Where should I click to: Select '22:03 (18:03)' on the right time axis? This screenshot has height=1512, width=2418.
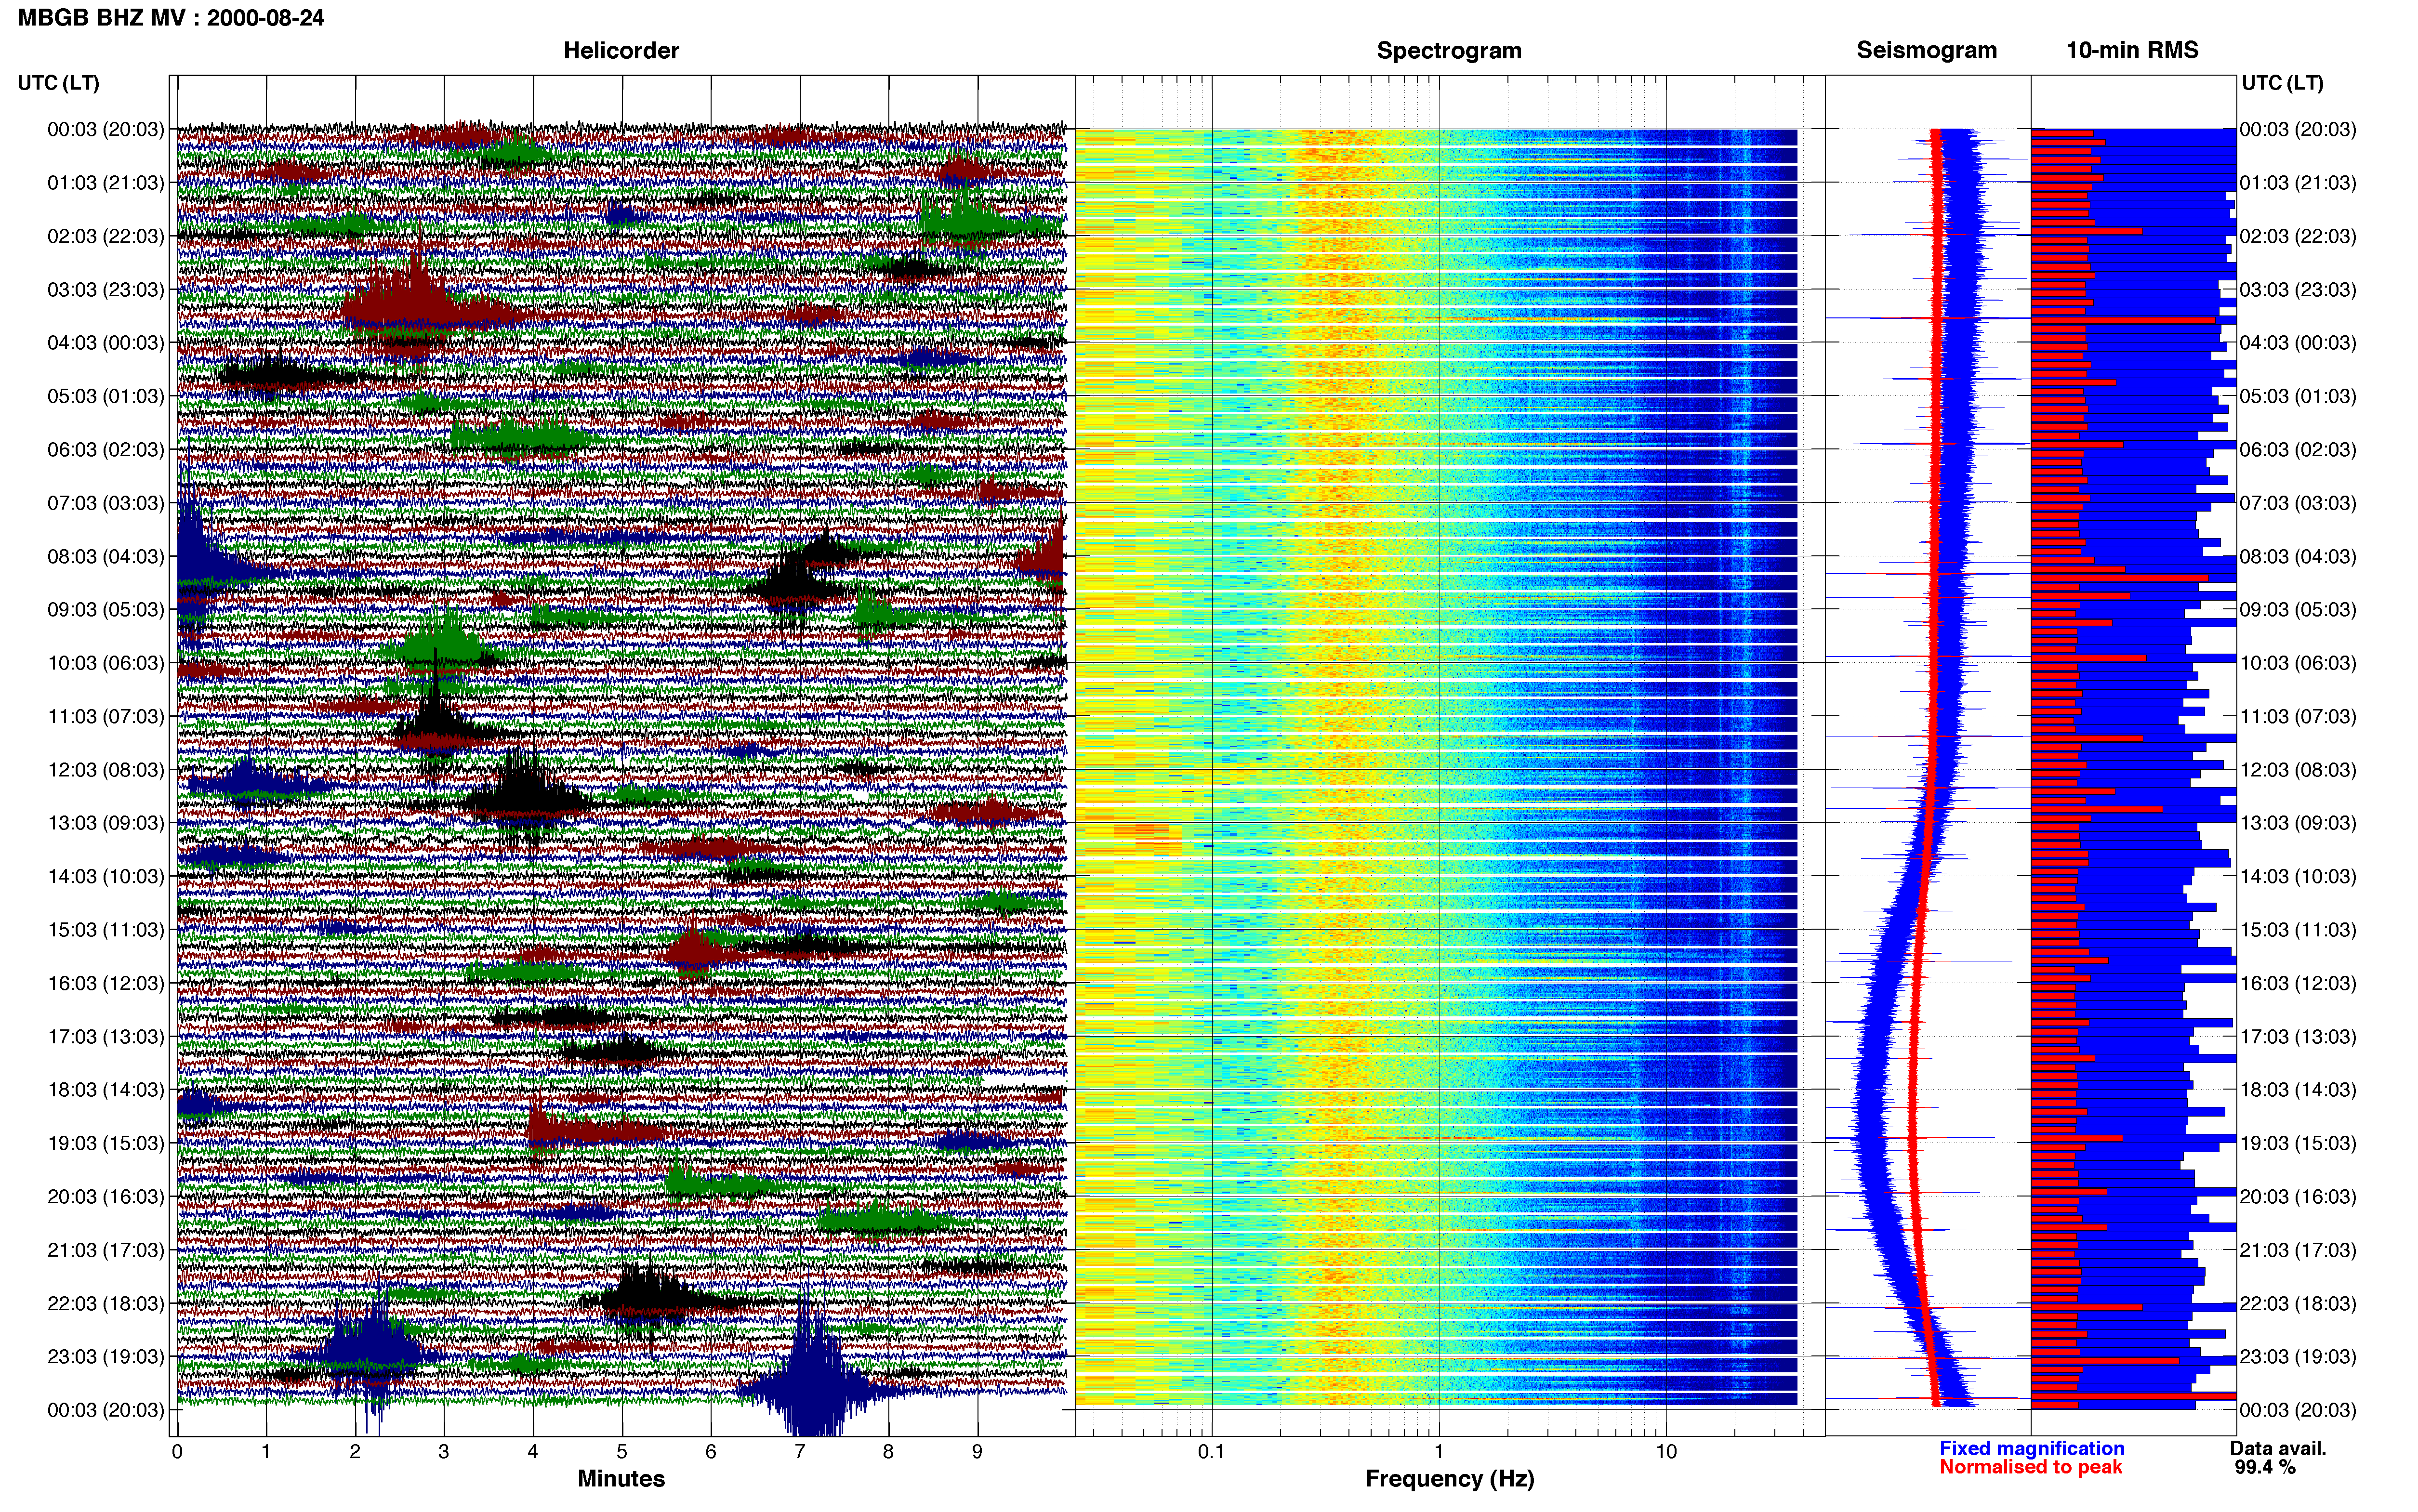click(x=2298, y=1304)
